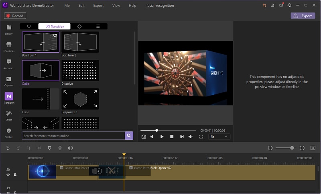Open the Fit zoom dropdown
The image size is (321, 194).
pos(219,137)
